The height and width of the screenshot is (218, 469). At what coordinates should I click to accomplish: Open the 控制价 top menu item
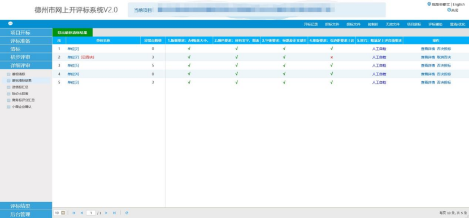pos(373,24)
